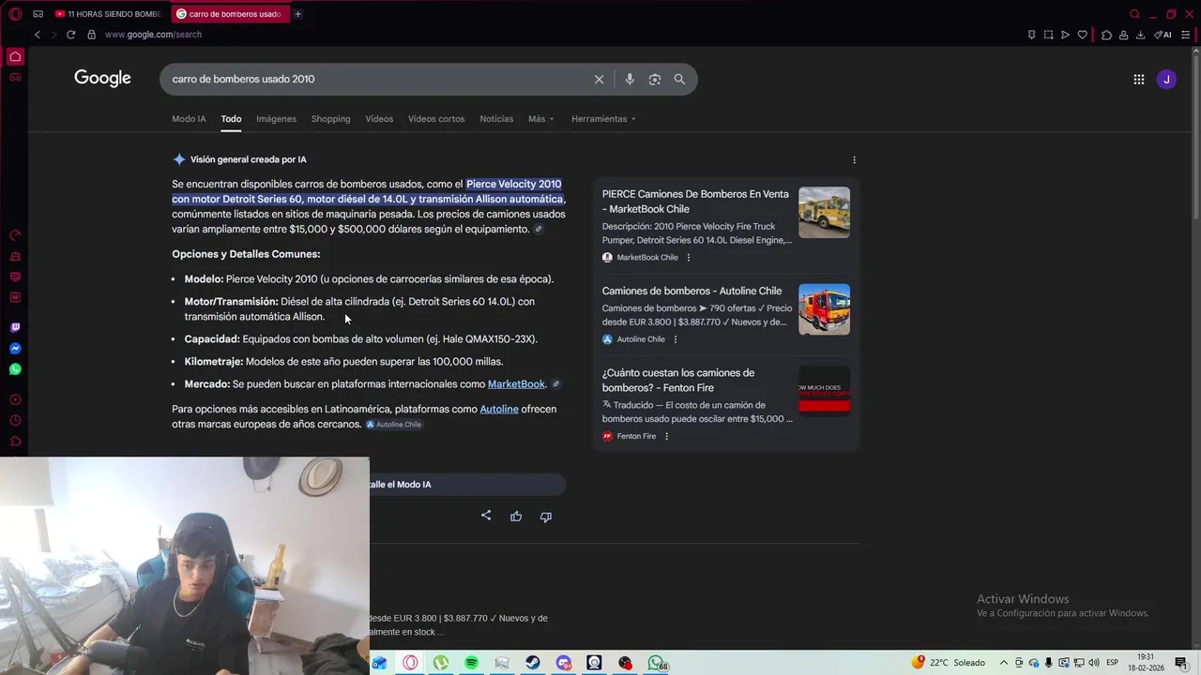The height and width of the screenshot is (675, 1201).
Task: Clear the search box with X icon
Action: click(599, 79)
